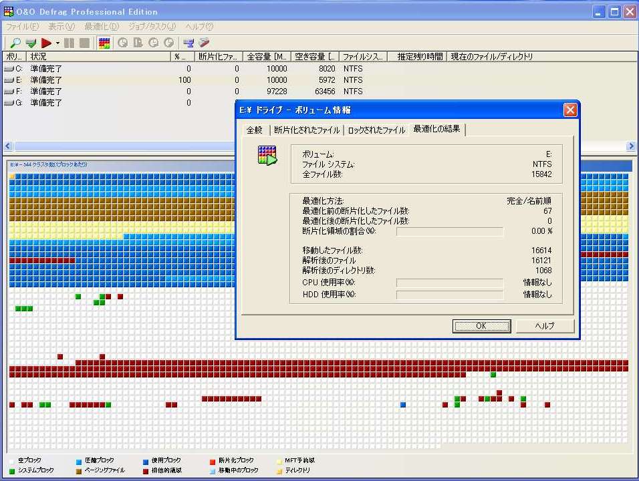The height and width of the screenshot is (481, 639).
Task: Click the 移動したファイル数 value 16614
Action: (541, 251)
